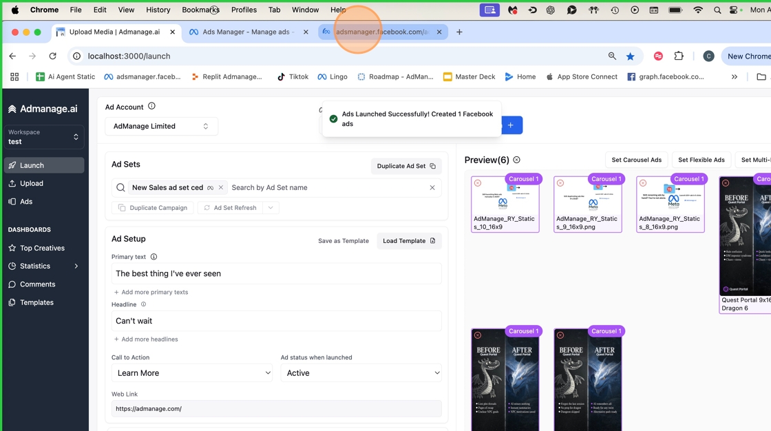Clear the ad set search field

click(432, 187)
